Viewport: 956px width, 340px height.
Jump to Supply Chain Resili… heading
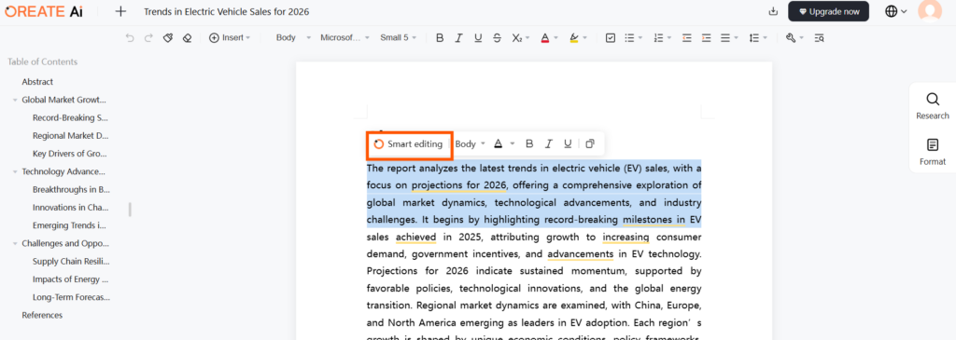point(71,261)
